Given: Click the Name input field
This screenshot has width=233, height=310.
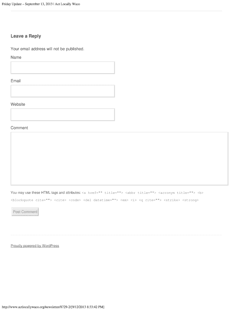Looking at the screenshot, I should 63,68.
